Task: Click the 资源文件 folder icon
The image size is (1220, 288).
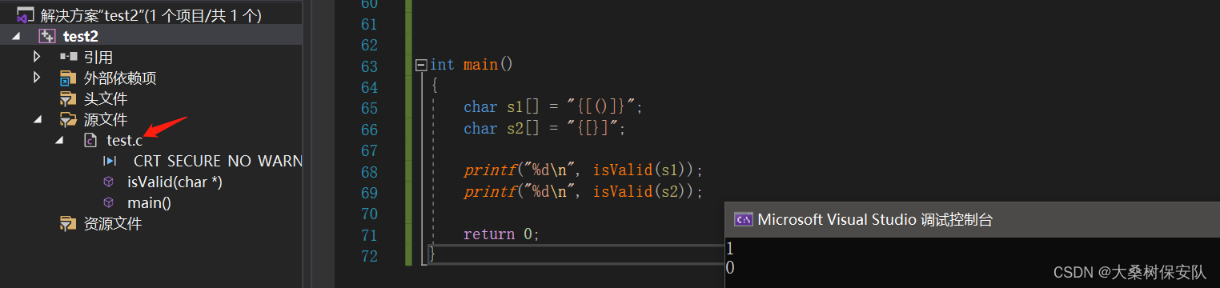Action: (x=69, y=224)
